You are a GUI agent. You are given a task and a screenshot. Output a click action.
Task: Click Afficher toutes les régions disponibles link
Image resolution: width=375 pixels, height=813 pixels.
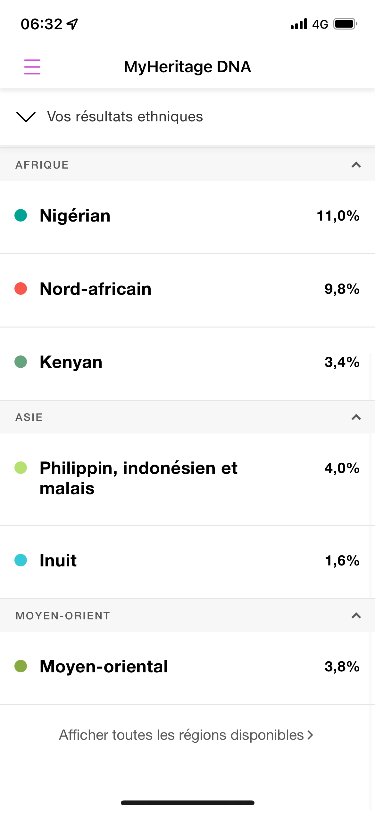click(x=186, y=735)
